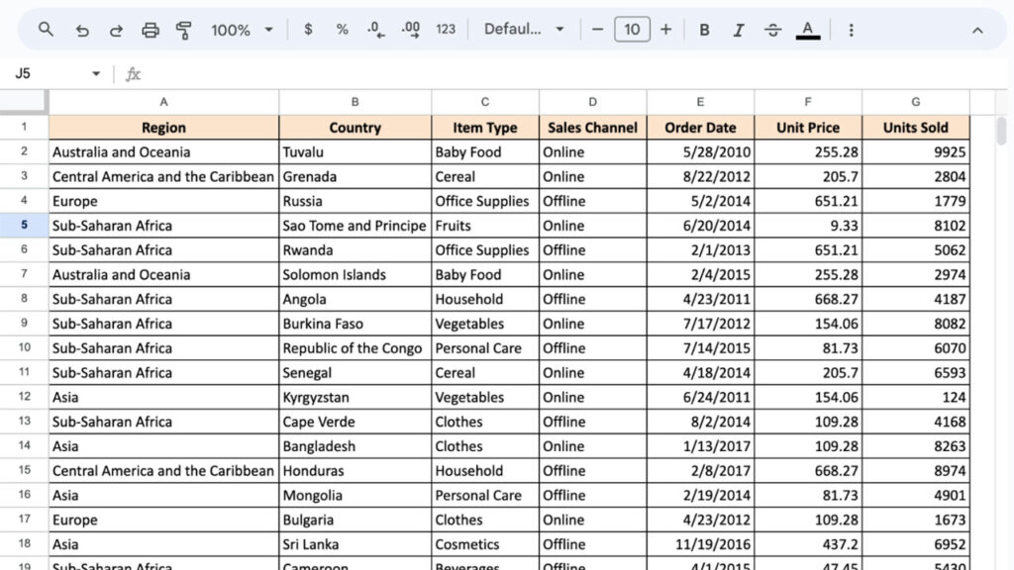
Task: Toggle italic formatting
Action: coord(738,30)
